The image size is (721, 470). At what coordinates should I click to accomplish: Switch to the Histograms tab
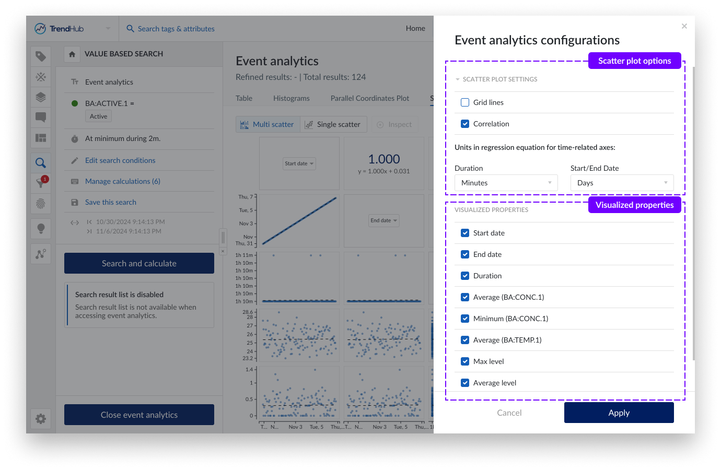click(291, 98)
